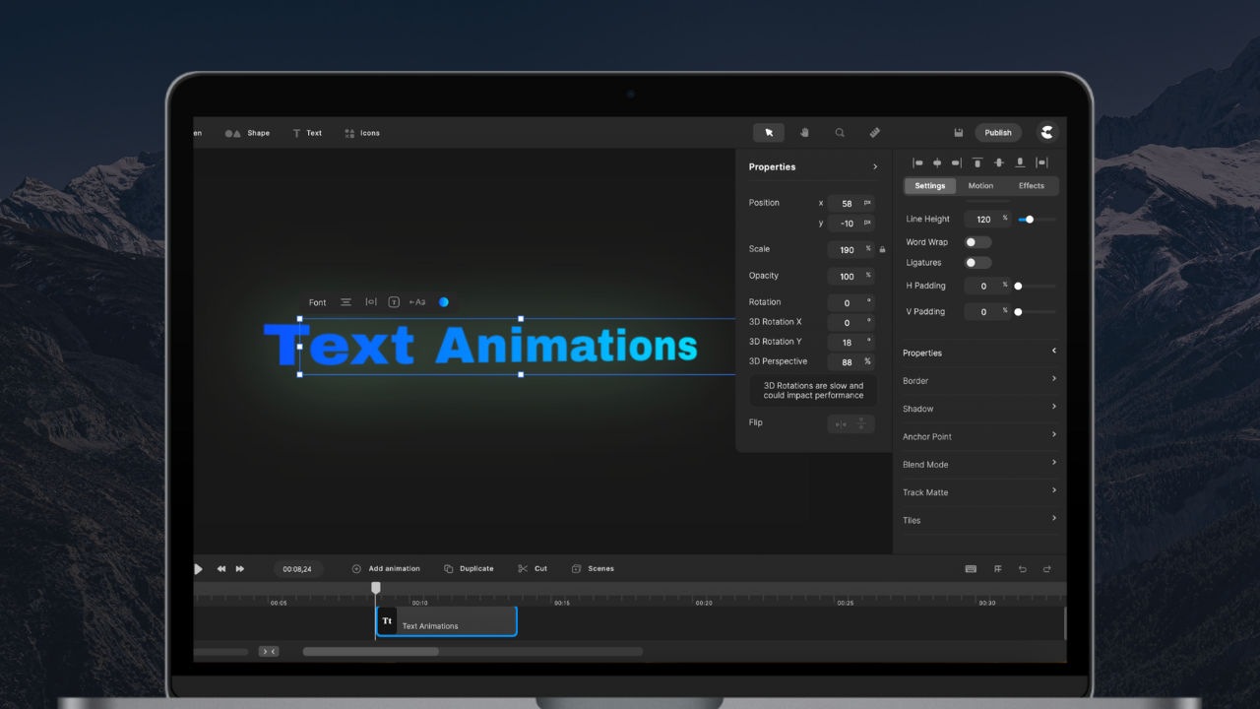The width and height of the screenshot is (1260, 709).
Task: Click the Add animation button
Action: click(386, 569)
